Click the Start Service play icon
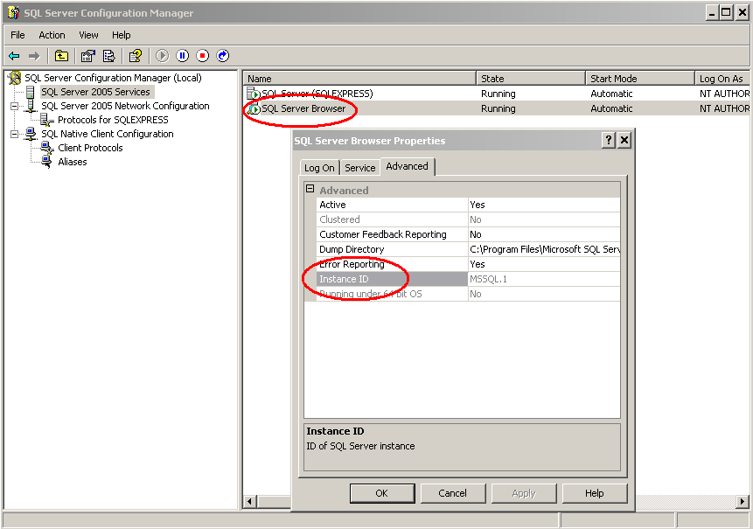Image resolution: width=753 pixels, height=529 pixels. point(163,56)
